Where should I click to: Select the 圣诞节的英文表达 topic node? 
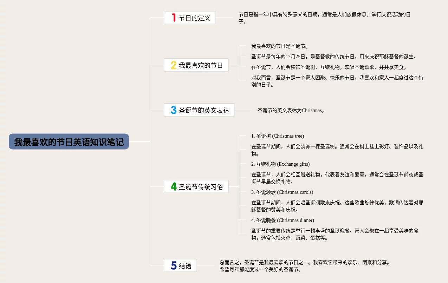(204, 110)
